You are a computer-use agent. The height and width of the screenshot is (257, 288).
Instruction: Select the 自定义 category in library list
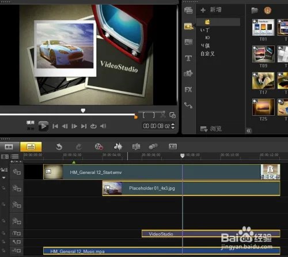207,54
